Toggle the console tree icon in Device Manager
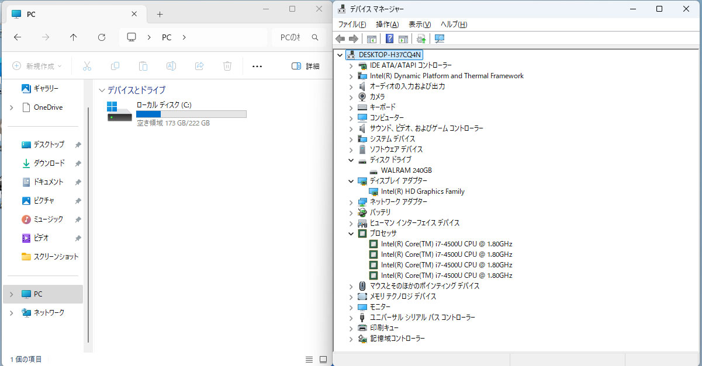 point(371,39)
